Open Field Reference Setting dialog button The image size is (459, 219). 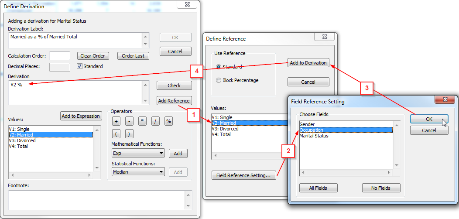(x=243, y=176)
